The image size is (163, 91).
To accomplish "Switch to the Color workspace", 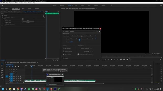I will pos(76,5).
